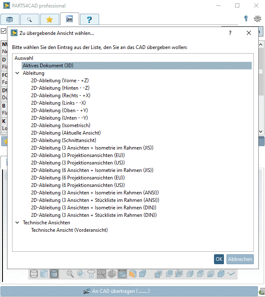Select 2D-Ableitung (Aktuelle Ansicht)
Screen dimensions: 265x297
66,133
